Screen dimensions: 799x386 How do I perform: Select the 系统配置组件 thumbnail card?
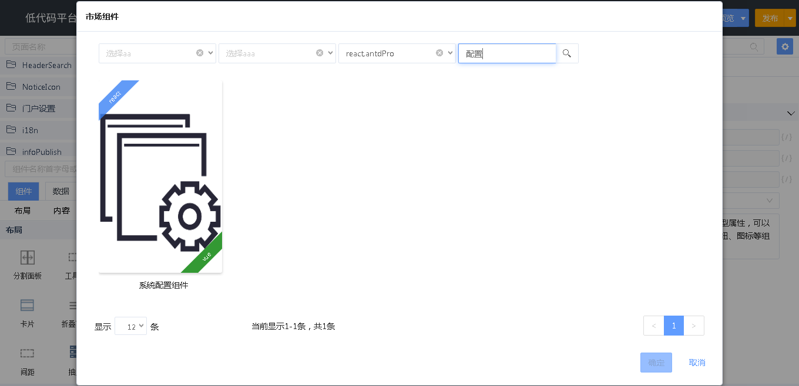coord(160,177)
